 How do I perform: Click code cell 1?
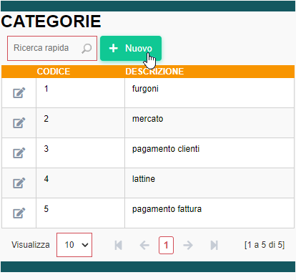80,93
